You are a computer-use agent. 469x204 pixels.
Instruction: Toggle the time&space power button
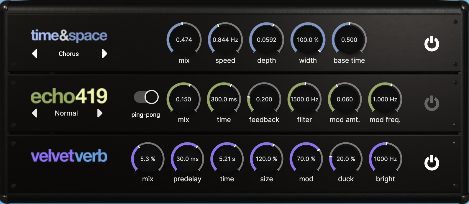click(432, 44)
